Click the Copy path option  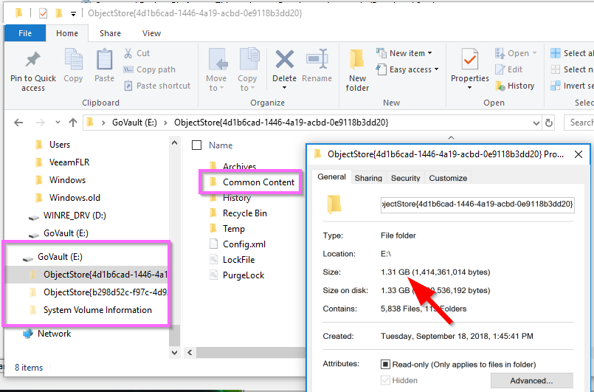[x=149, y=69]
